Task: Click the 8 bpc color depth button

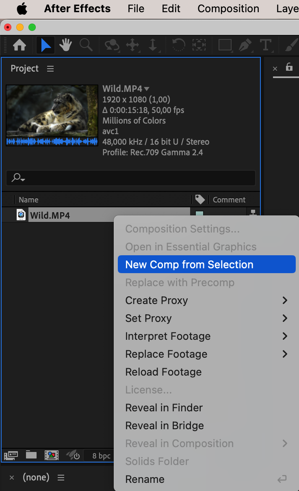Action: (101, 456)
